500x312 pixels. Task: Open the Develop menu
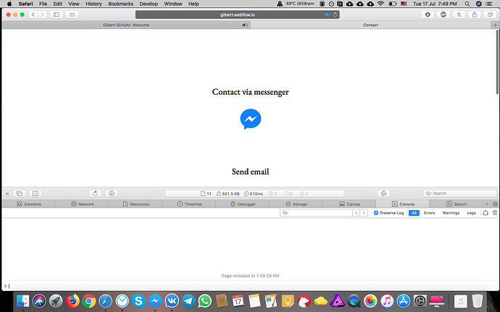(x=149, y=4)
